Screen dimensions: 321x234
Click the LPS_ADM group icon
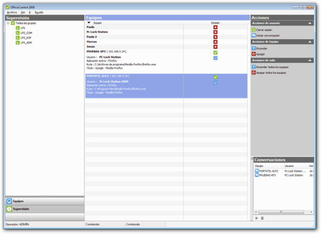pyautogui.click(x=18, y=43)
